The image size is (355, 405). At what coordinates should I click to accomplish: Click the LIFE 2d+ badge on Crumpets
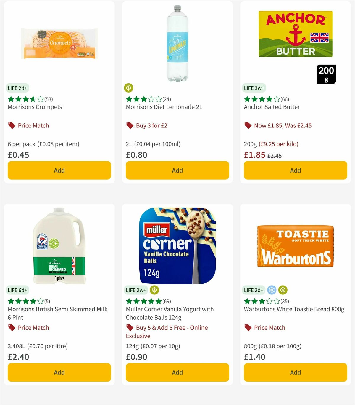[17, 88]
